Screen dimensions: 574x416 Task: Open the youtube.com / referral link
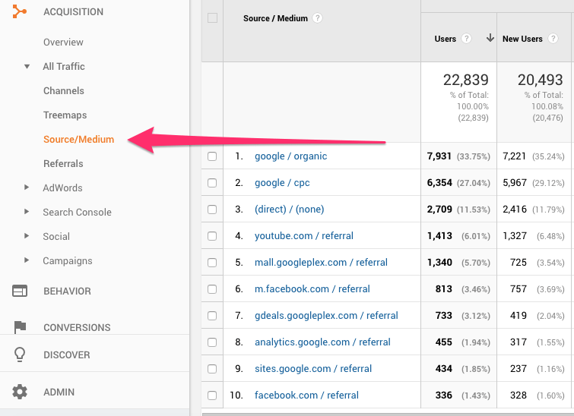(x=304, y=236)
